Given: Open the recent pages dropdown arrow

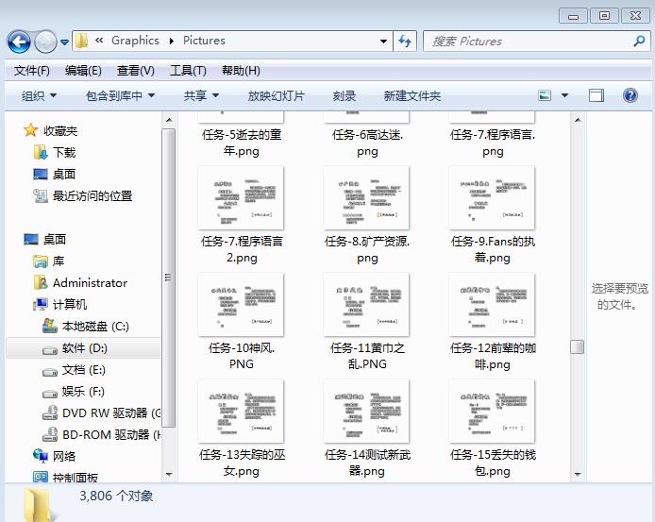Looking at the screenshot, I should pyautogui.click(x=65, y=42).
